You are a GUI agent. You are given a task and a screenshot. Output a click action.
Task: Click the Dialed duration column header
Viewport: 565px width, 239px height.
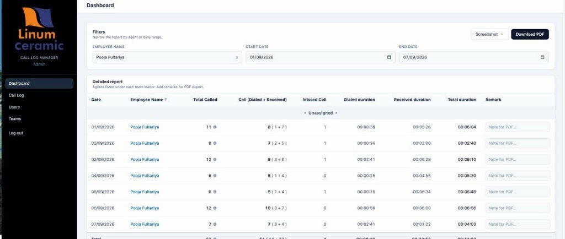(x=359, y=100)
